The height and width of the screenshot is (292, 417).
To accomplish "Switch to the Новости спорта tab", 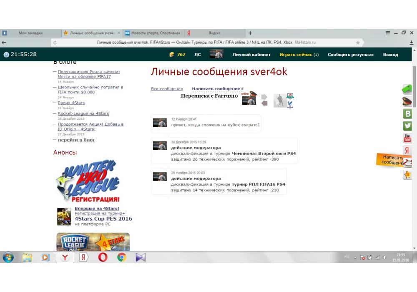I will (154, 33).
